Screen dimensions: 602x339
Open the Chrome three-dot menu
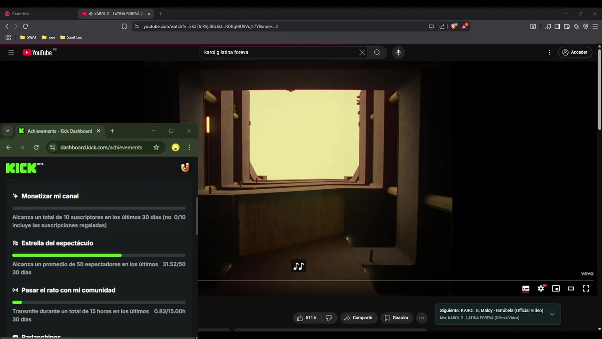(189, 147)
